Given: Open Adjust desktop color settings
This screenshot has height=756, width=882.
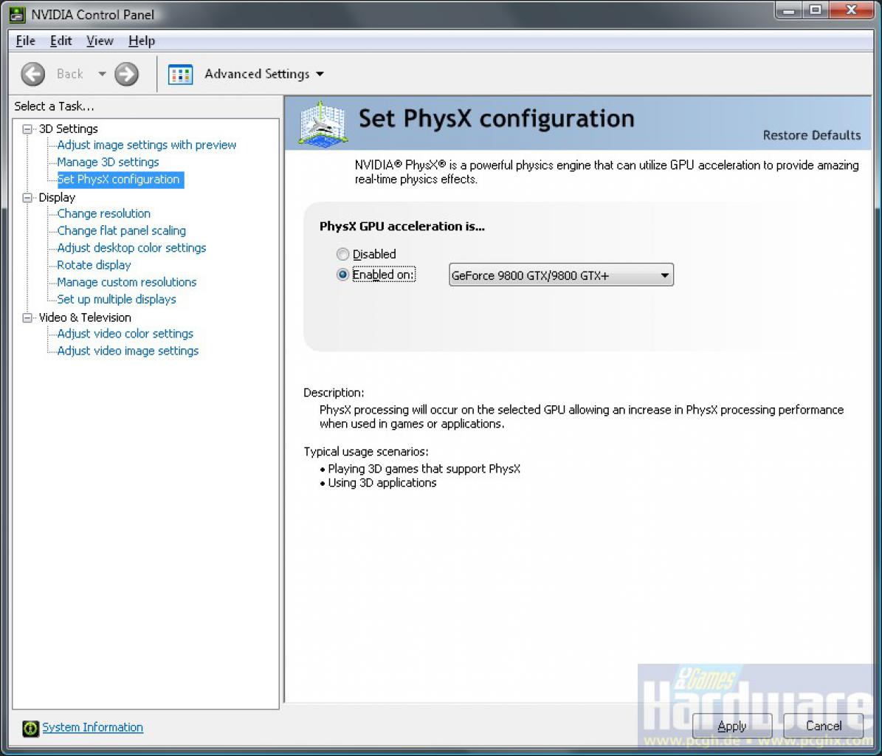Looking at the screenshot, I should point(131,248).
